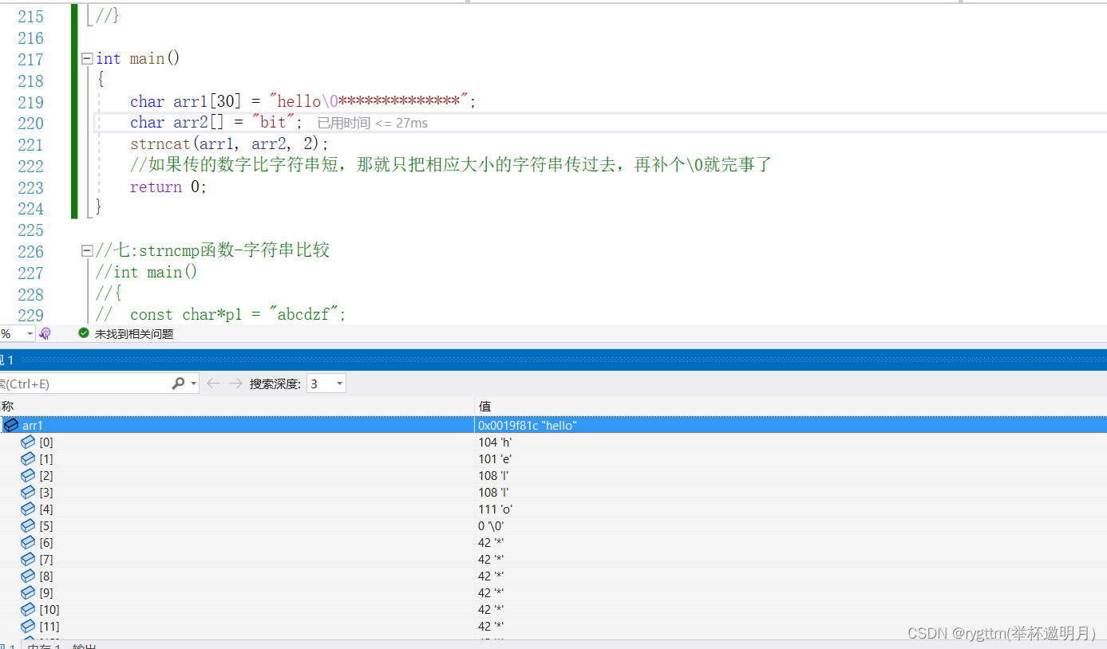
Task: Select the [6] array element row
Action: [x=553, y=542]
